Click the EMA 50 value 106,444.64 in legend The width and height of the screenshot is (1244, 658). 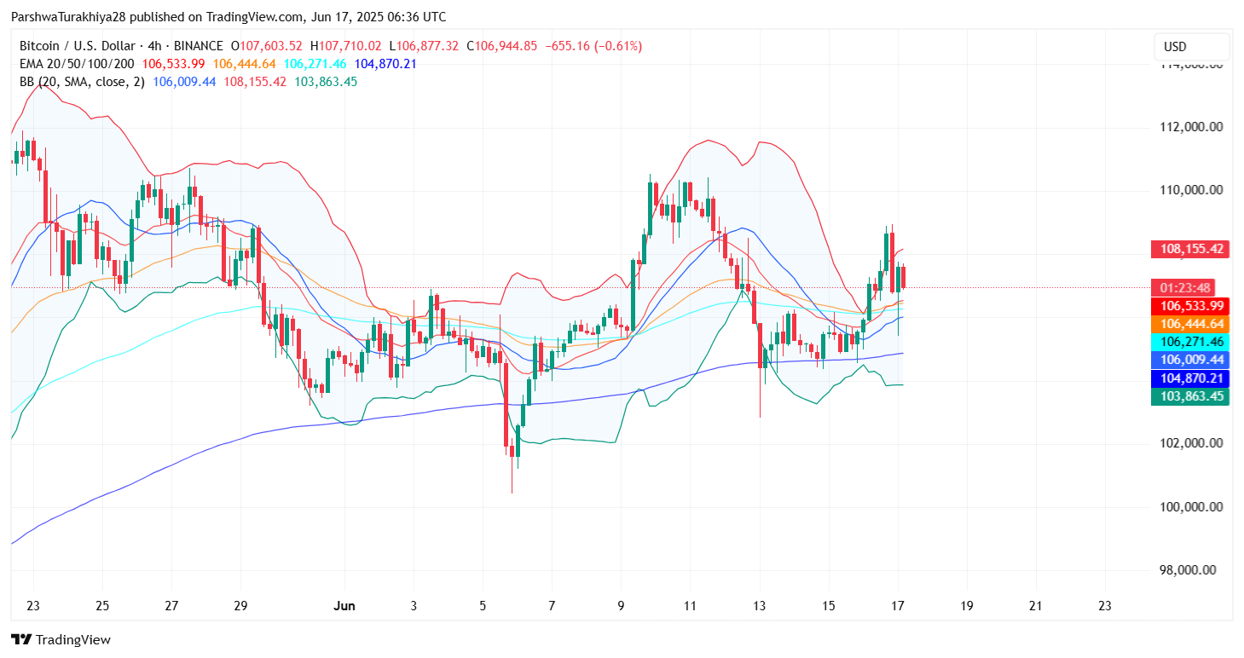(245, 64)
